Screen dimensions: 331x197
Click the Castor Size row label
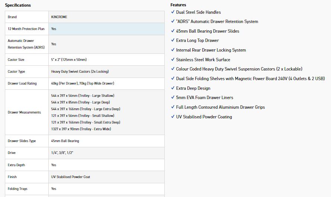pos(16,60)
